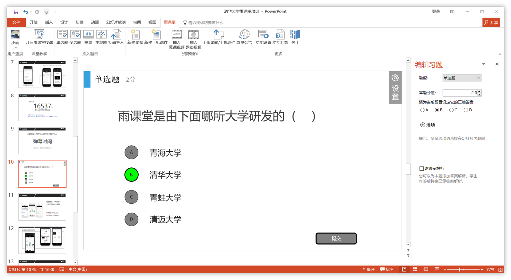This screenshot has width=511, height=280.
Task: Click the 投票 poll icon
Action: pos(88,37)
